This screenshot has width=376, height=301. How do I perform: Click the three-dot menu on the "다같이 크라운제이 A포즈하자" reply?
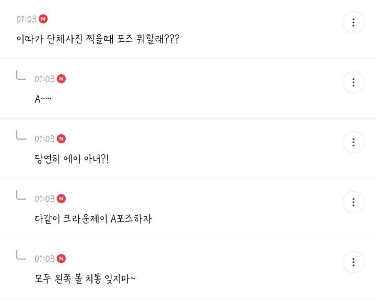pyautogui.click(x=354, y=202)
